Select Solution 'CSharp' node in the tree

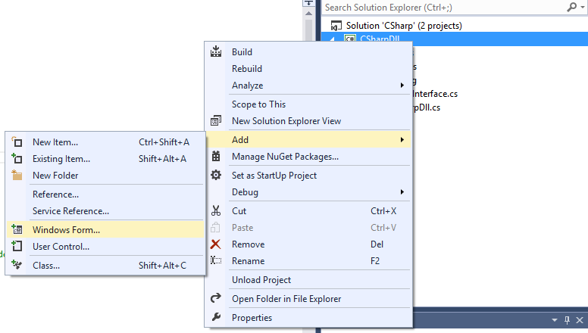click(404, 25)
